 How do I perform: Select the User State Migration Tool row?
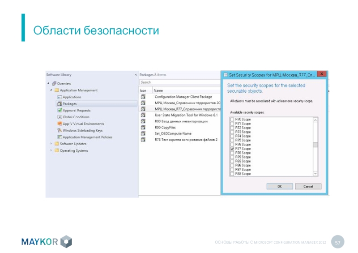[x=180, y=115]
